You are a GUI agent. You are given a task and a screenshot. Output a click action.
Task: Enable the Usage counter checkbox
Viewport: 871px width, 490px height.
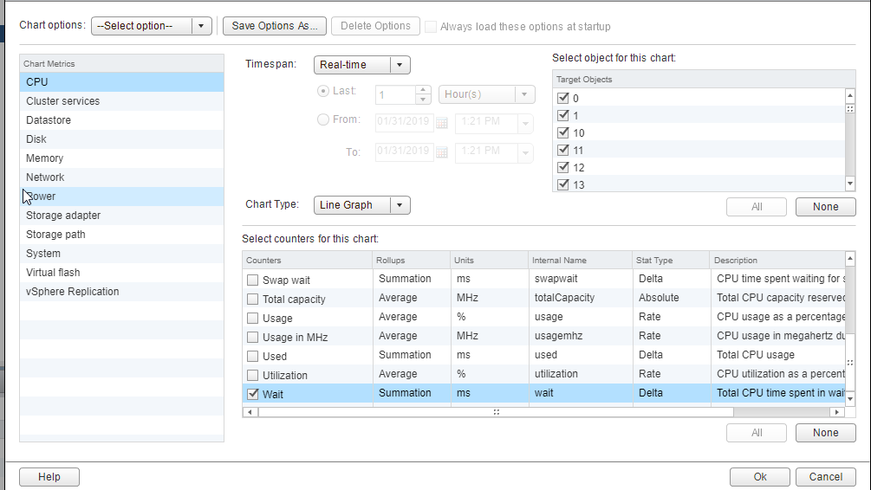pos(253,318)
